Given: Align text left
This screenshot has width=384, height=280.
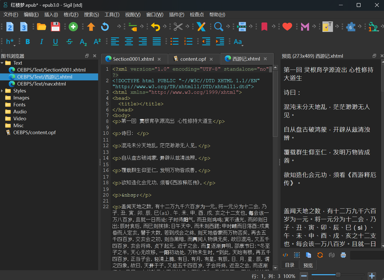Looking at the screenshot, I should (115, 41).
